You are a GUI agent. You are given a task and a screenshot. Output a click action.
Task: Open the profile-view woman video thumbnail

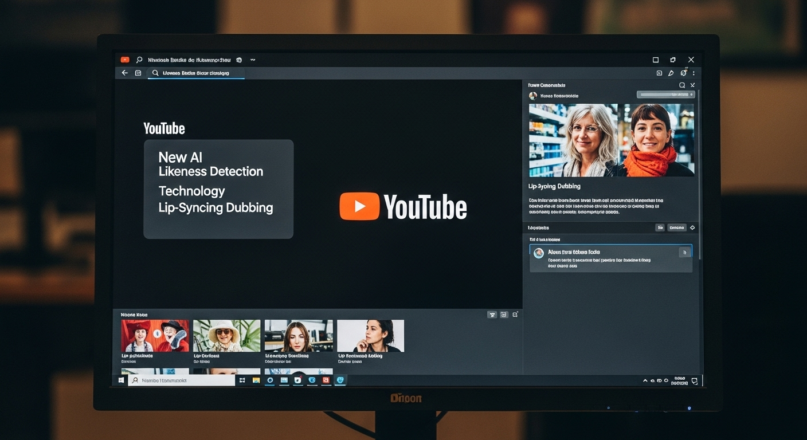(x=370, y=336)
